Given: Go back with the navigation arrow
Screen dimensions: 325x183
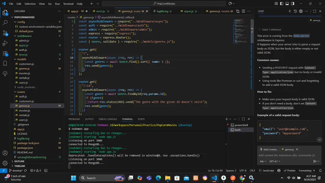Looking at the screenshot, I should [x=92, y=3].
